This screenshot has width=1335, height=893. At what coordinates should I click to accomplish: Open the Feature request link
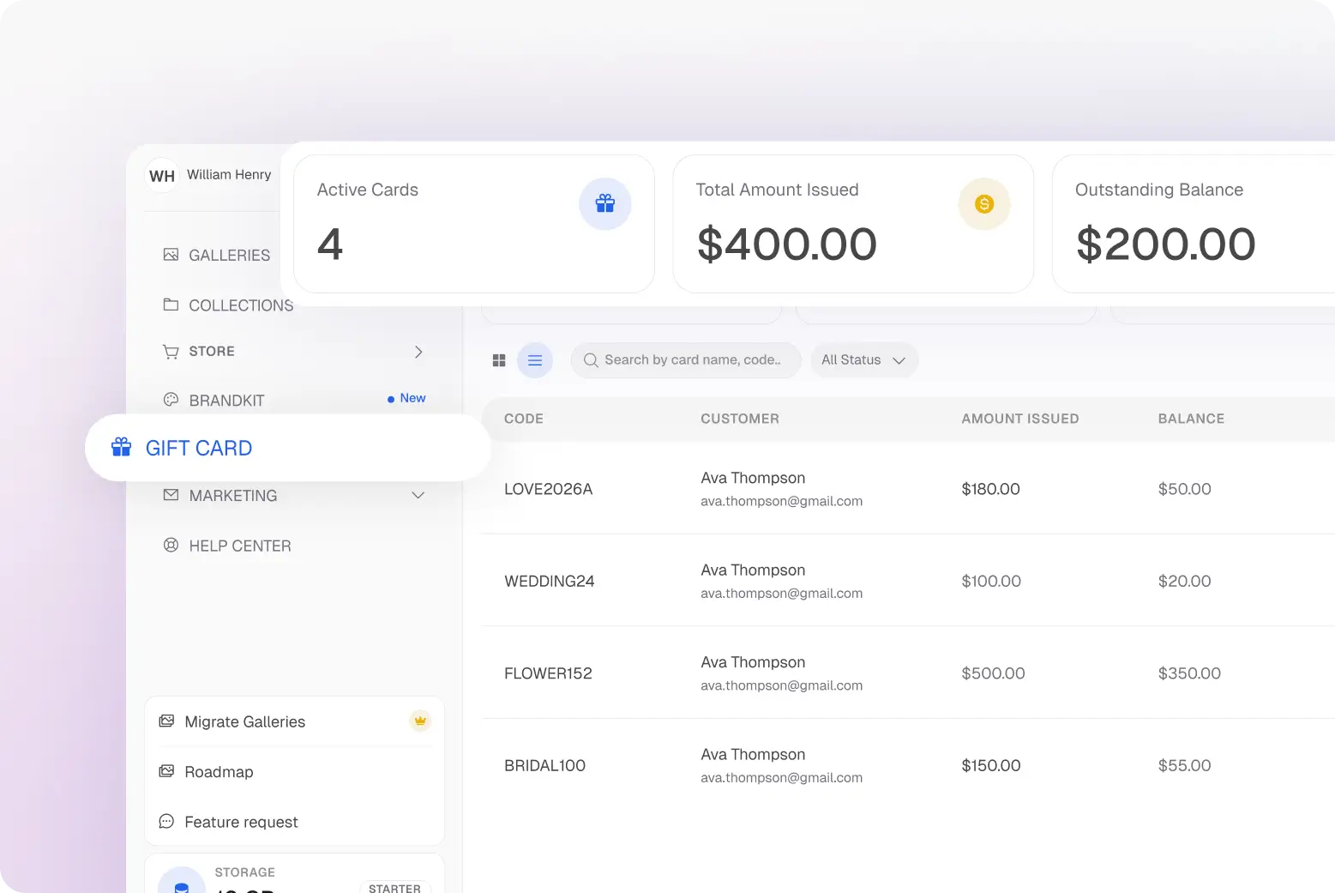coord(242,822)
